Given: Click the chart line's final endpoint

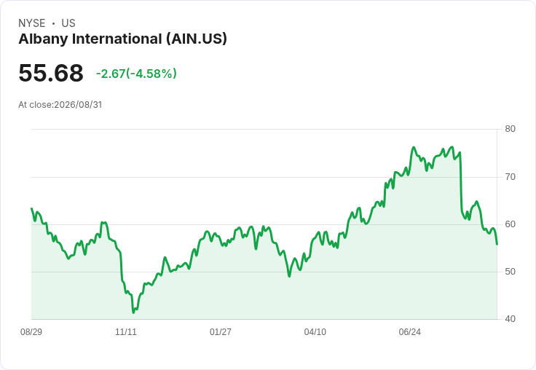Looking at the screenshot, I should tap(497, 244).
